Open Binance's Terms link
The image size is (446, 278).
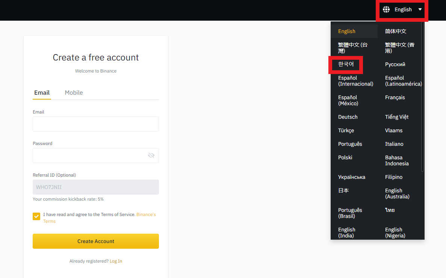[x=100, y=218]
